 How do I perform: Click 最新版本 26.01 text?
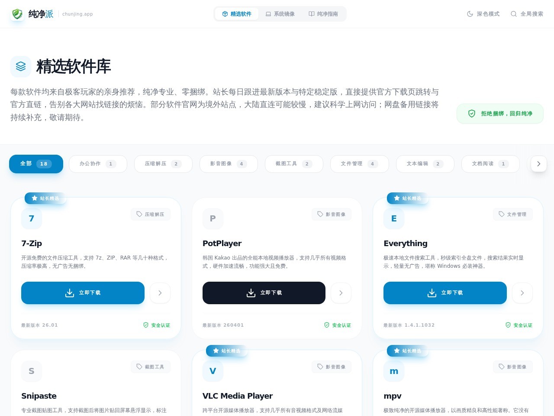pyautogui.click(x=39, y=325)
